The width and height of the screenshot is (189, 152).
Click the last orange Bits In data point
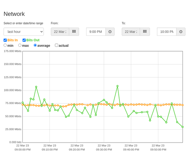tap(183, 105)
